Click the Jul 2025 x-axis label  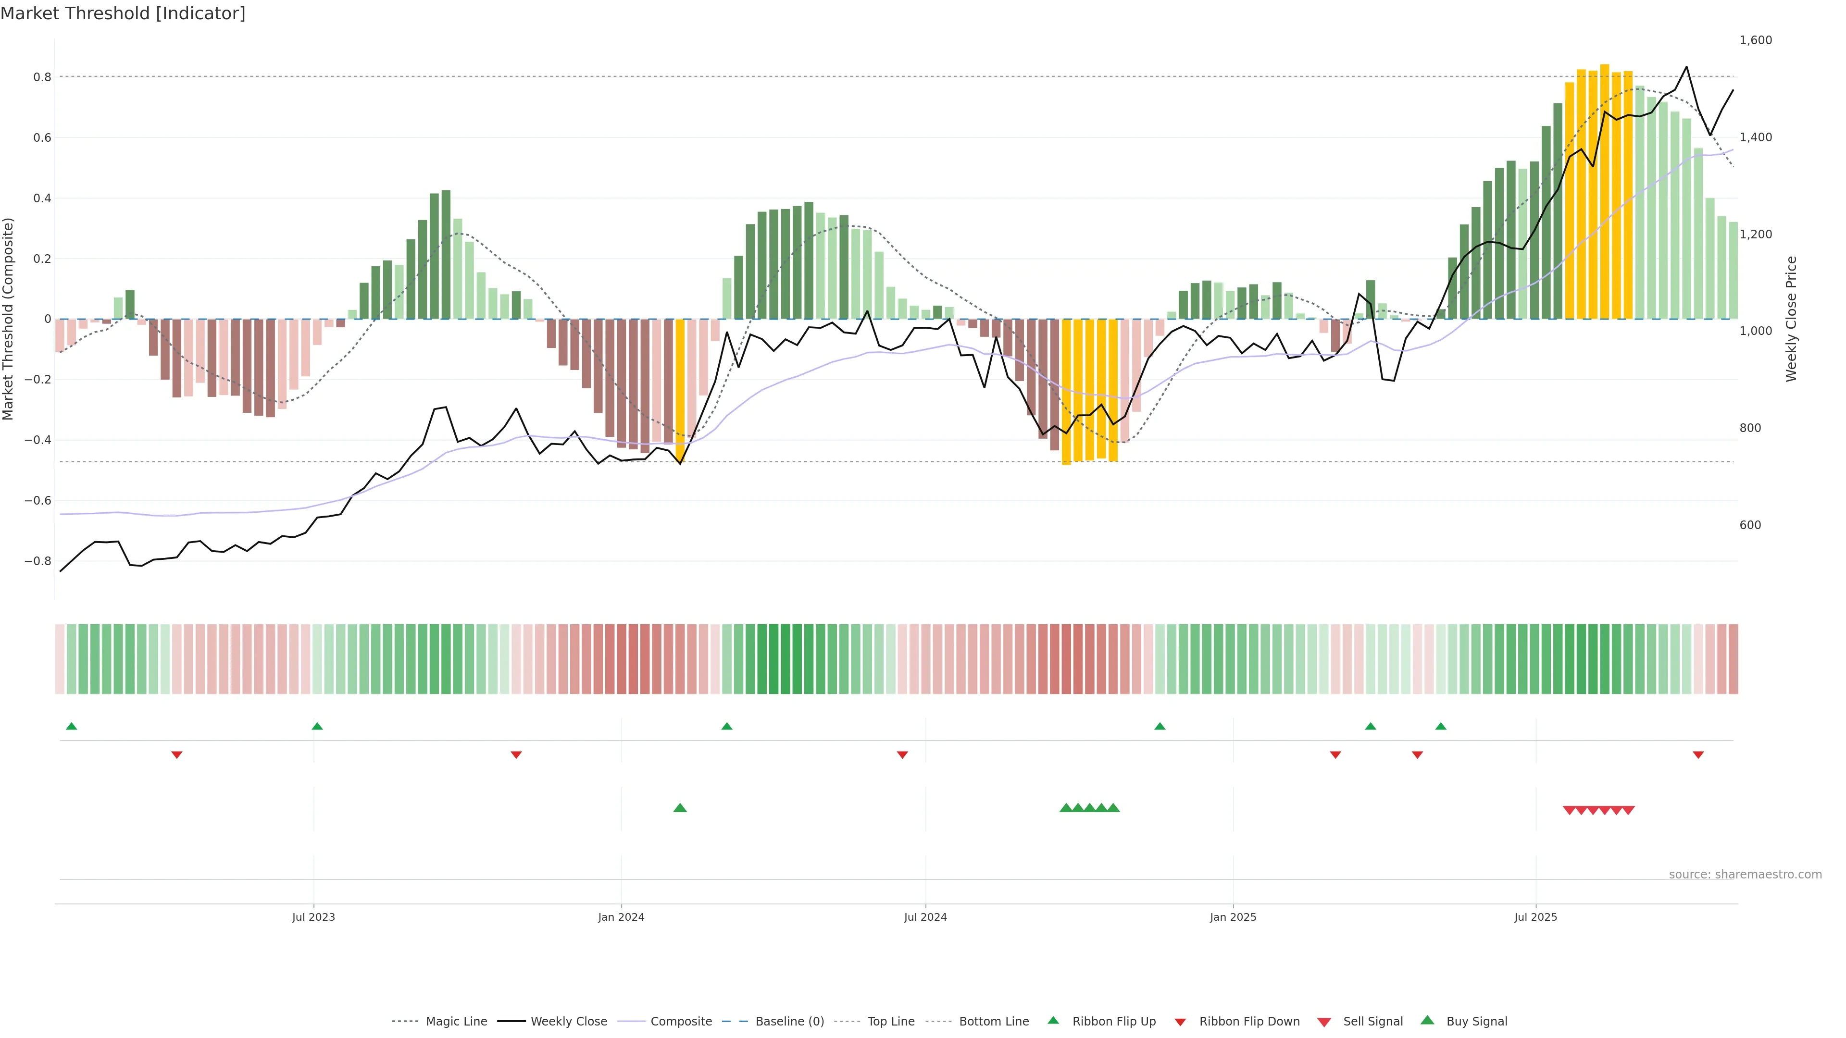[x=1536, y=917]
